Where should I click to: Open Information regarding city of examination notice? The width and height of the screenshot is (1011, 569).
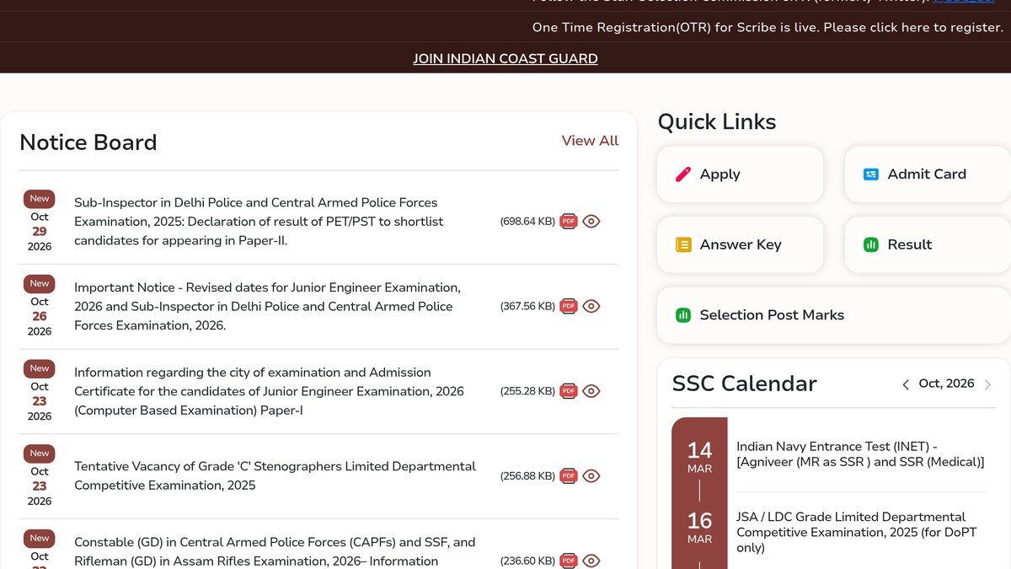pos(269,391)
